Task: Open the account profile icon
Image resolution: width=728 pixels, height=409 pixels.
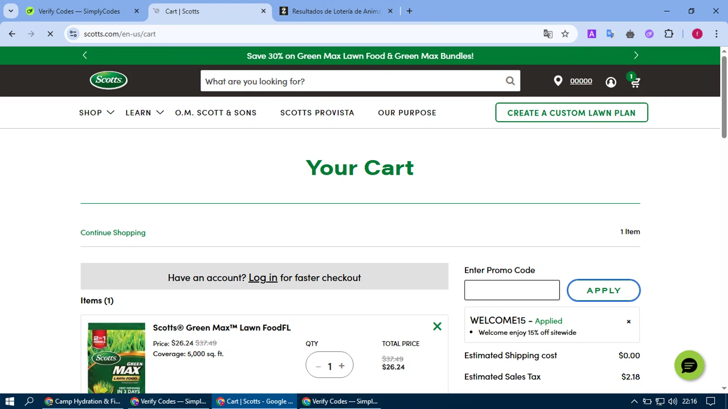Action: (x=611, y=82)
